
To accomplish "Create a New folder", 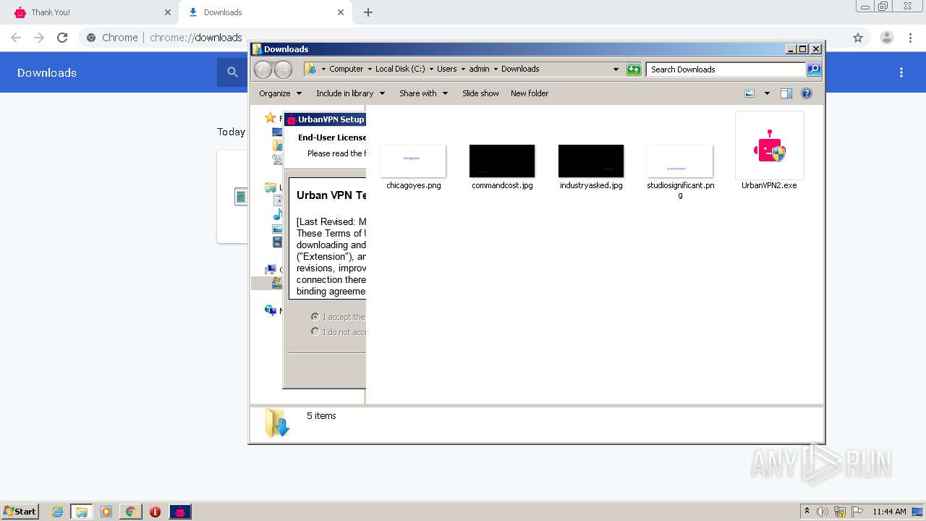I will [x=530, y=93].
